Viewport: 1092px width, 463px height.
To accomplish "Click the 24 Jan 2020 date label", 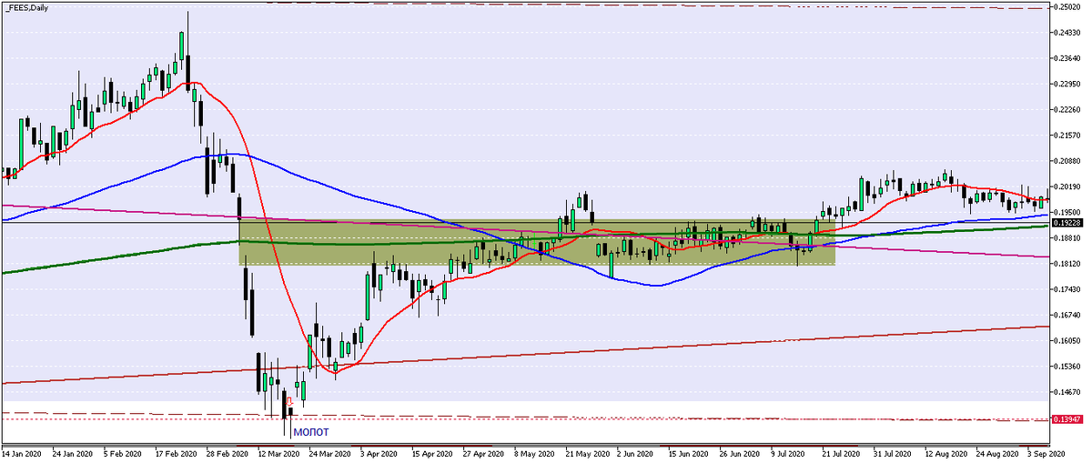I will click(74, 452).
